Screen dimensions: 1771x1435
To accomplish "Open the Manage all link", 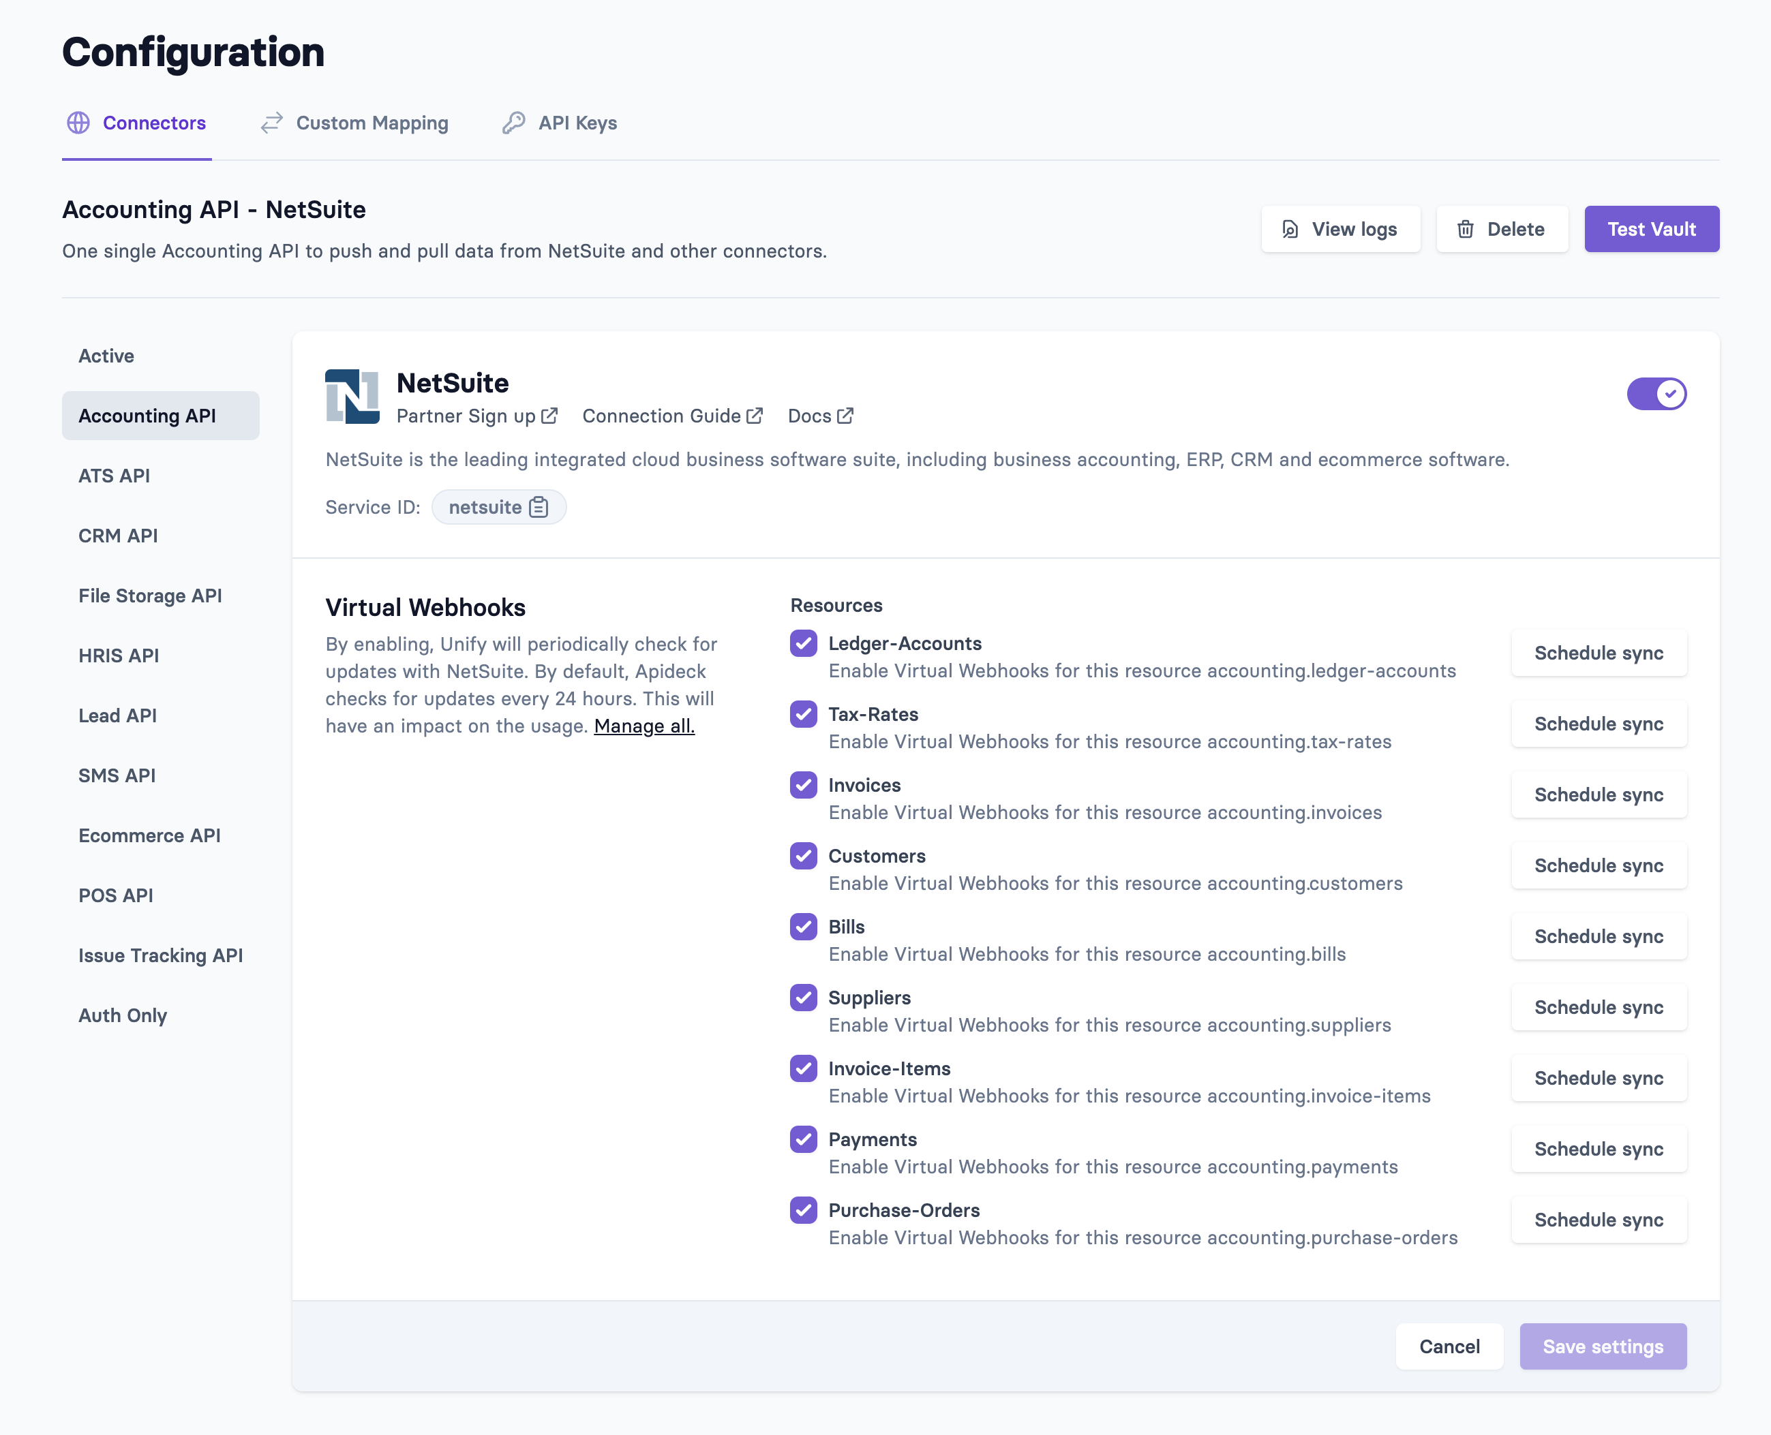I will click(x=644, y=726).
